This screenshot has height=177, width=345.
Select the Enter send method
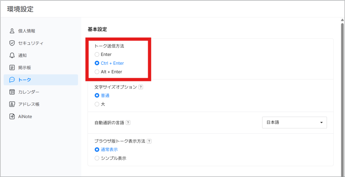[x=97, y=54]
